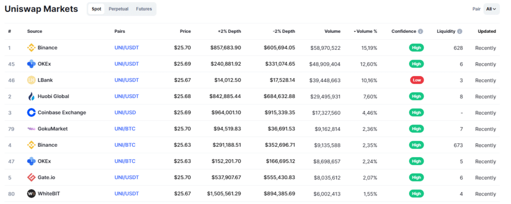This screenshot has height=204, width=511.
Task: Click the LBank exchange logo icon
Action: point(31,80)
